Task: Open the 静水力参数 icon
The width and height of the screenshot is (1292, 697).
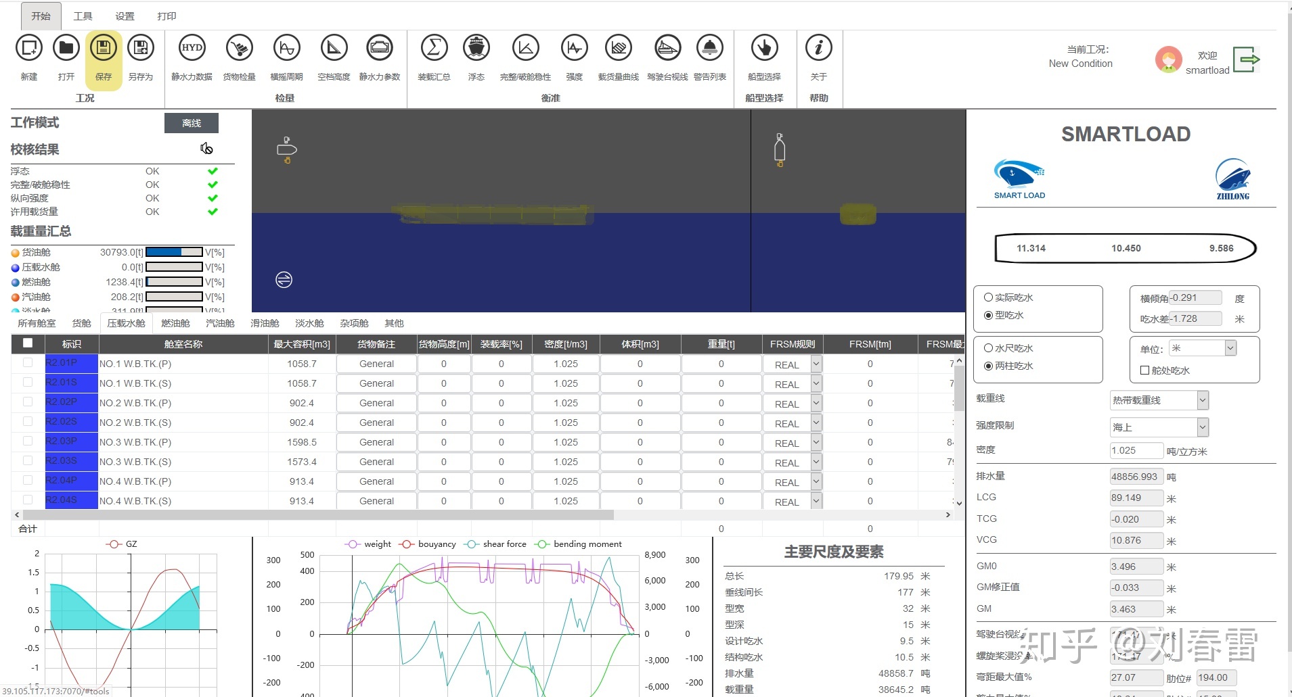Action: [380, 48]
